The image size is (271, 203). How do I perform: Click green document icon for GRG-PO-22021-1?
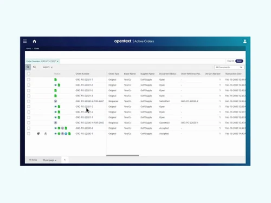pyautogui.click(x=59, y=117)
